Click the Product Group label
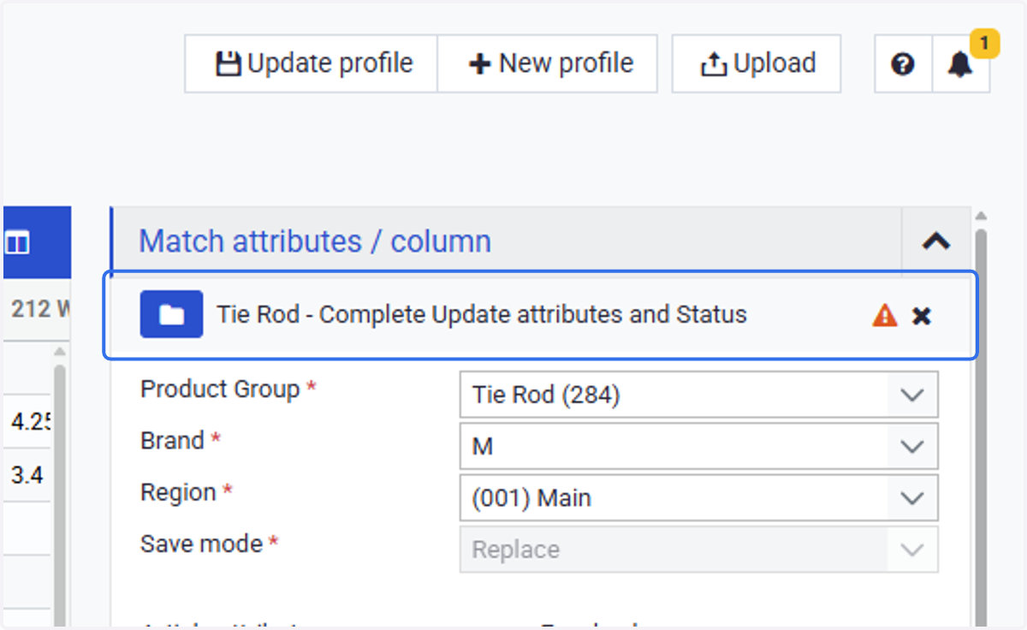Image resolution: width=1027 pixels, height=630 pixels. [220, 389]
